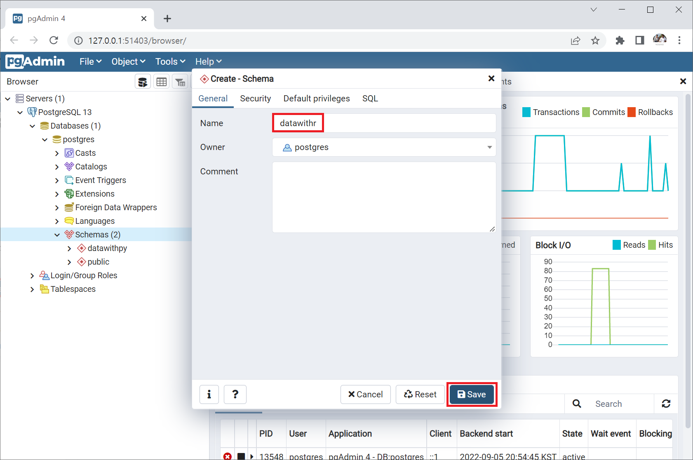Screen dimensions: 693x460
Task: Click the question mark help button in the dialog
Action: tap(235, 394)
